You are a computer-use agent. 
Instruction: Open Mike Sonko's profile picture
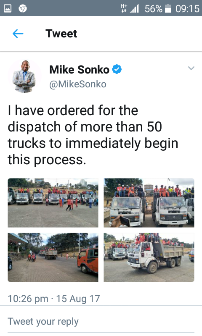[24, 76]
